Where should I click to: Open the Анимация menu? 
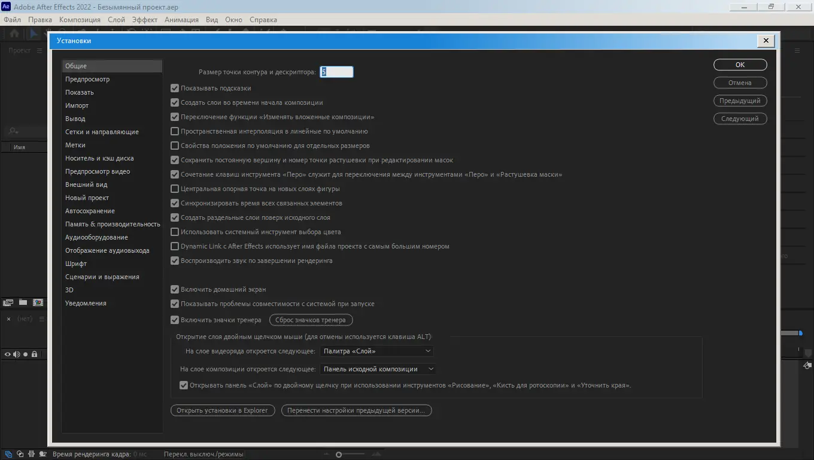[181, 20]
